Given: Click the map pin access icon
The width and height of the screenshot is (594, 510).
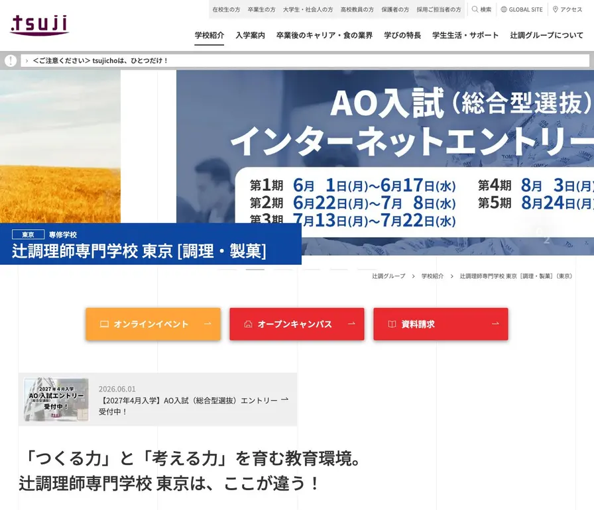Looking at the screenshot, I should tap(556, 9).
